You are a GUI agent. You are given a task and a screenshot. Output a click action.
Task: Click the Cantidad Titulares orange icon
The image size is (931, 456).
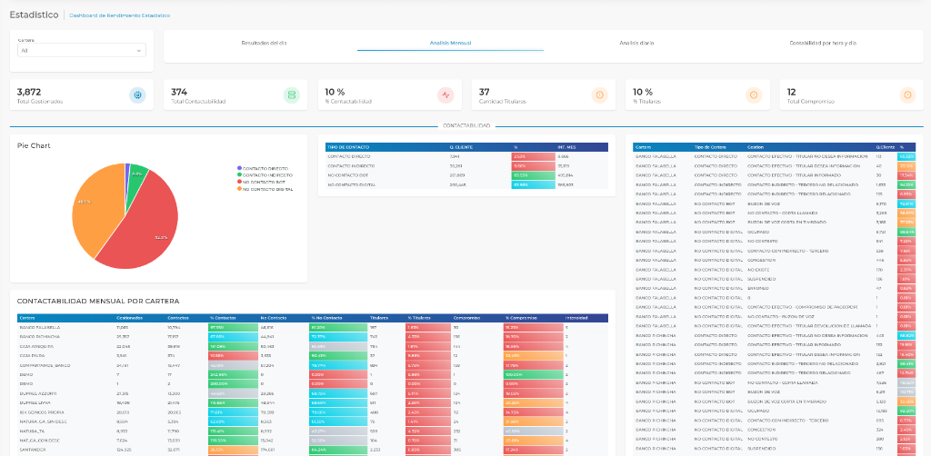pos(598,95)
